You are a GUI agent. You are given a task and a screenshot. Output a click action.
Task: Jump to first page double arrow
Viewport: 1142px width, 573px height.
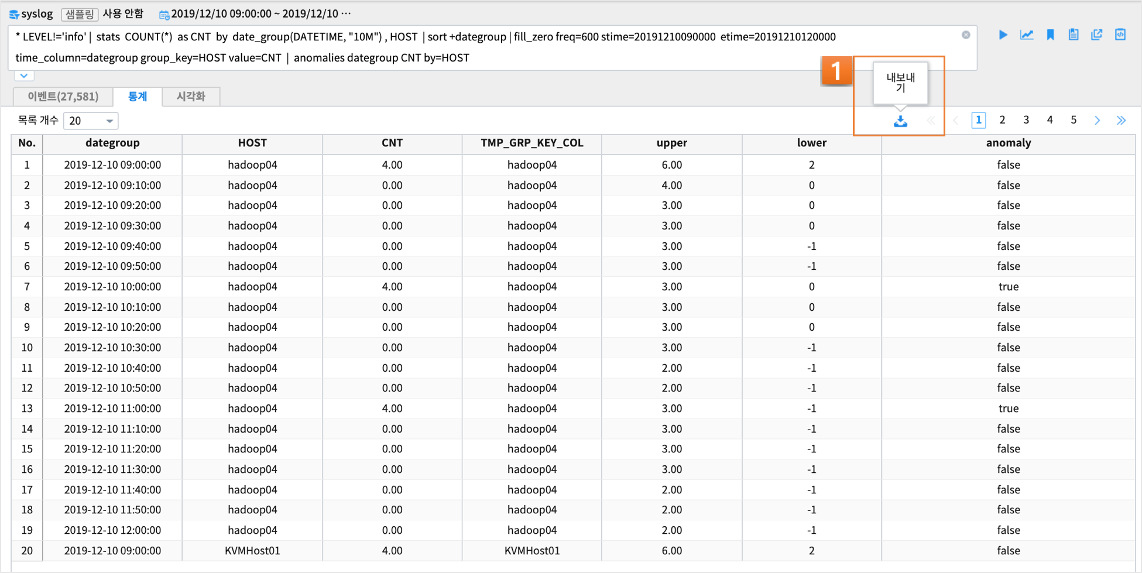pos(931,121)
